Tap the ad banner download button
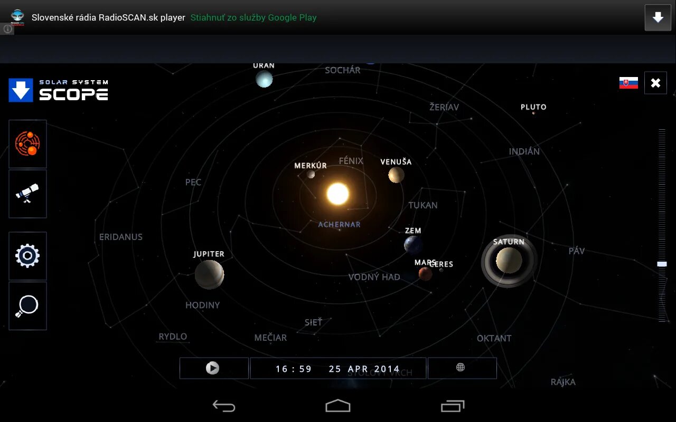 658,17
